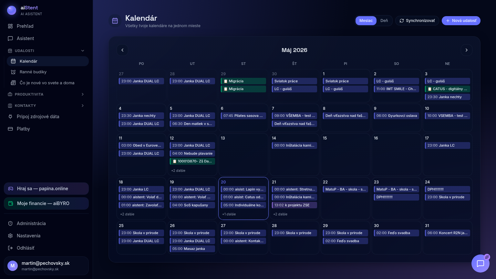Click the calendar header icon beside Kalendár
The width and height of the screenshot is (496, 279).
click(115, 21)
